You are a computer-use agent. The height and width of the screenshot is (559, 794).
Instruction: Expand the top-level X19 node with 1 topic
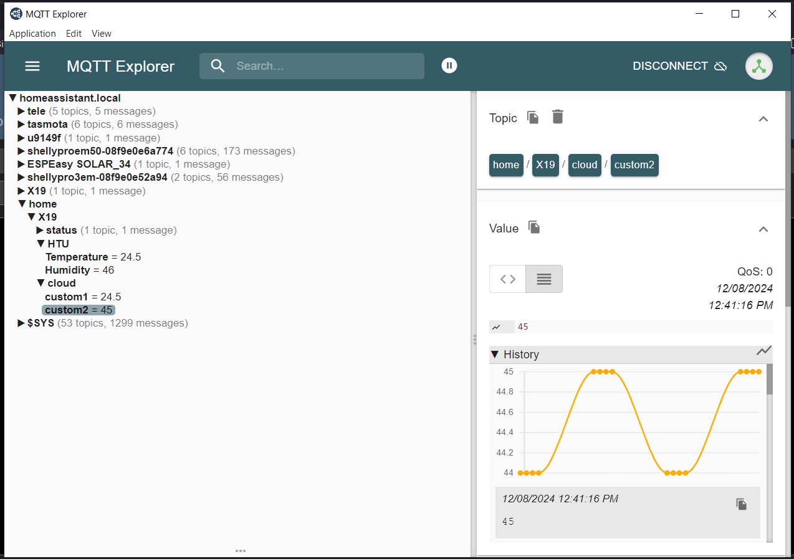22,191
